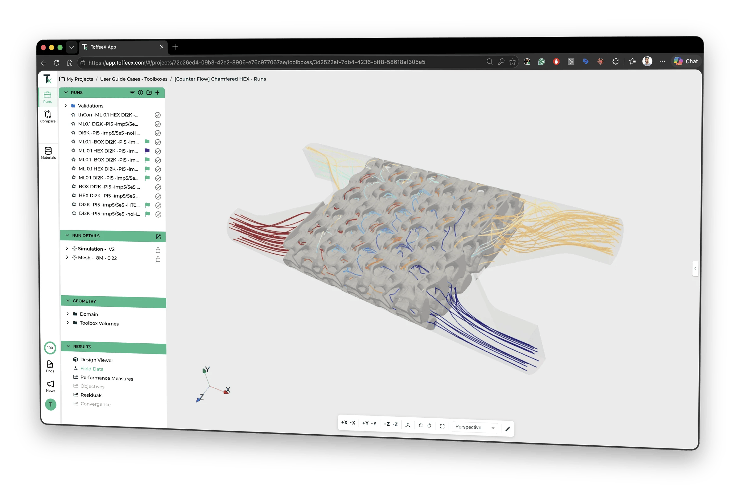Click the 100 credits circle indicator
This screenshot has width=740, height=487.
(x=50, y=348)
